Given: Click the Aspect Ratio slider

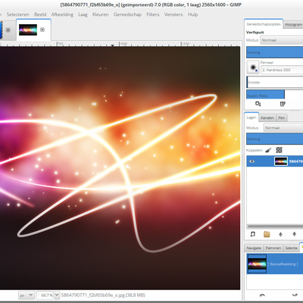Looking at the screenshot, I should 275,95.
